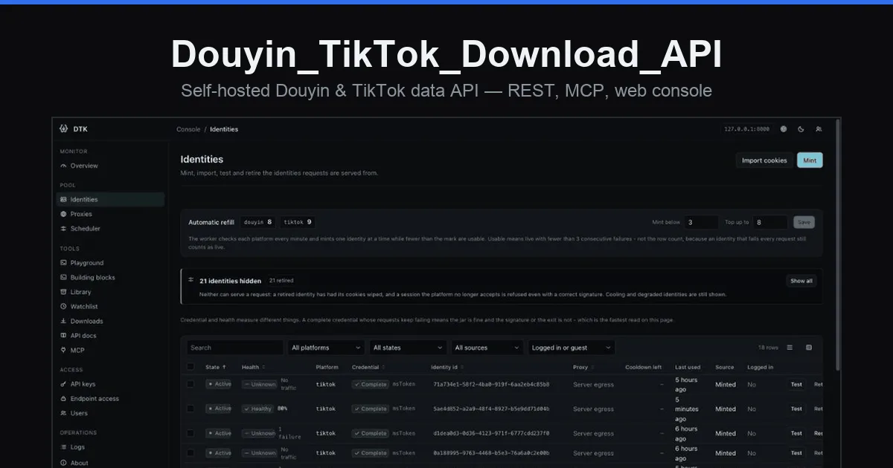Screen dimensions: 893x468
Task: Check the row for identity 0a188995
Action: [x=191, y=452]
